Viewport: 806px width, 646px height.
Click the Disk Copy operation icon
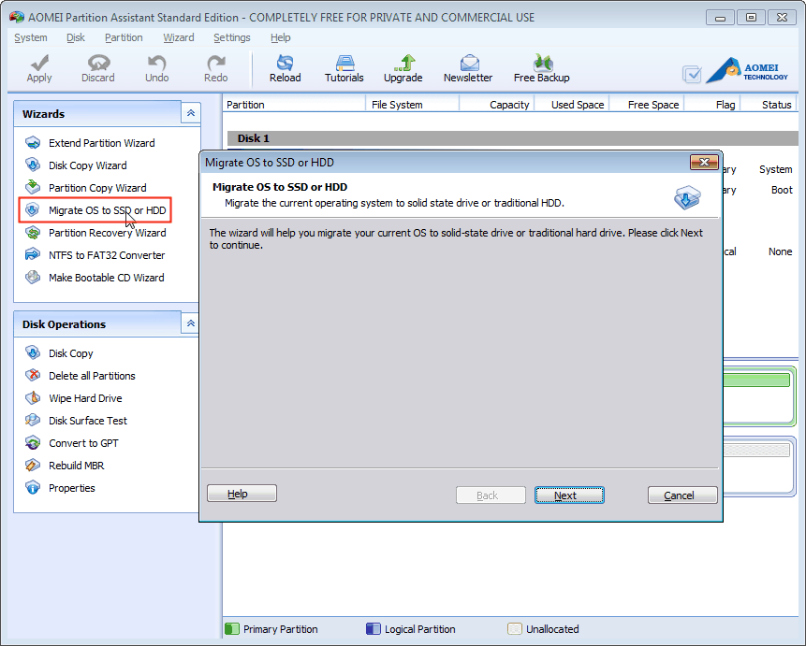coord(33,352)
